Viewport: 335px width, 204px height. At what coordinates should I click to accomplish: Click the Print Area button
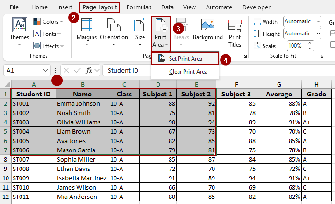161,33
